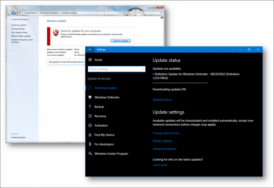Open Windows Insider Program page
The height and width of the screenshot is (188, 274).
point(111,154)
